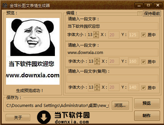
Task: Click the 制作 make button
Action: (x=147, y=116)
